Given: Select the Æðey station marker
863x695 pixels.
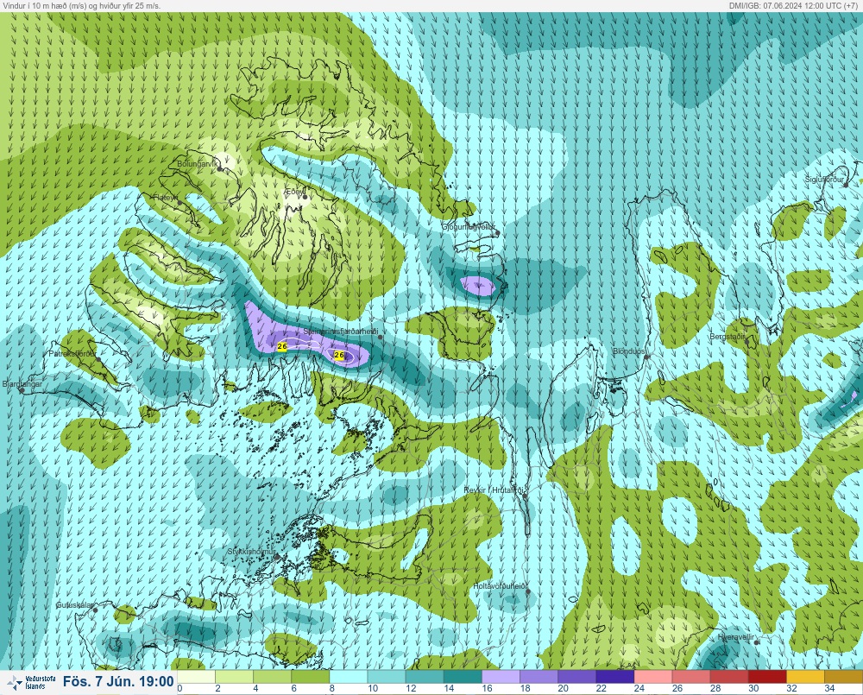Looking at the screenshot, I should [x=305, y=197].
